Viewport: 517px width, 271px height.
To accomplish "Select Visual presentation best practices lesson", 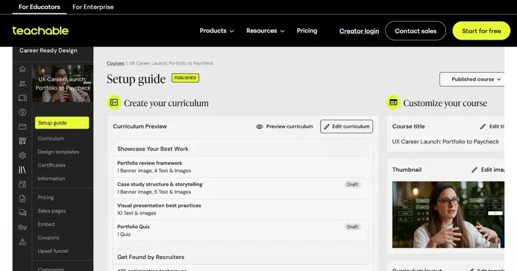I will coord(240,209).
